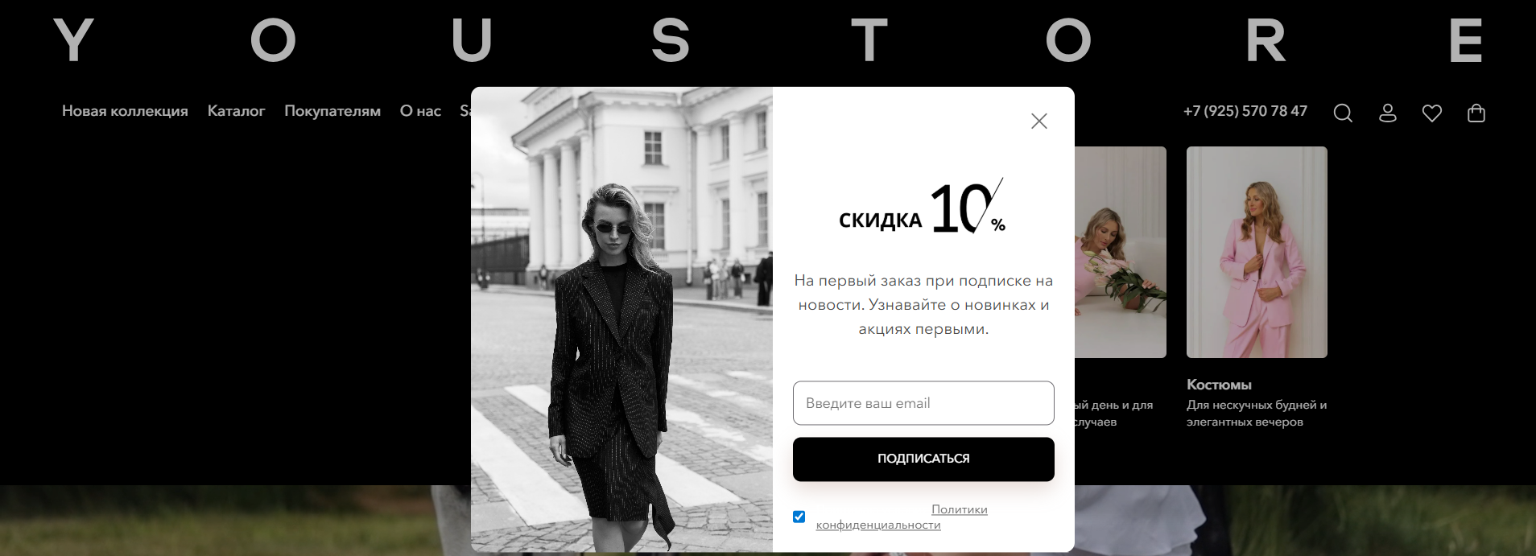This screenshot has height=556, width=1536.
Task: Close the discount subscription popup
Action: click(1038, 121)
